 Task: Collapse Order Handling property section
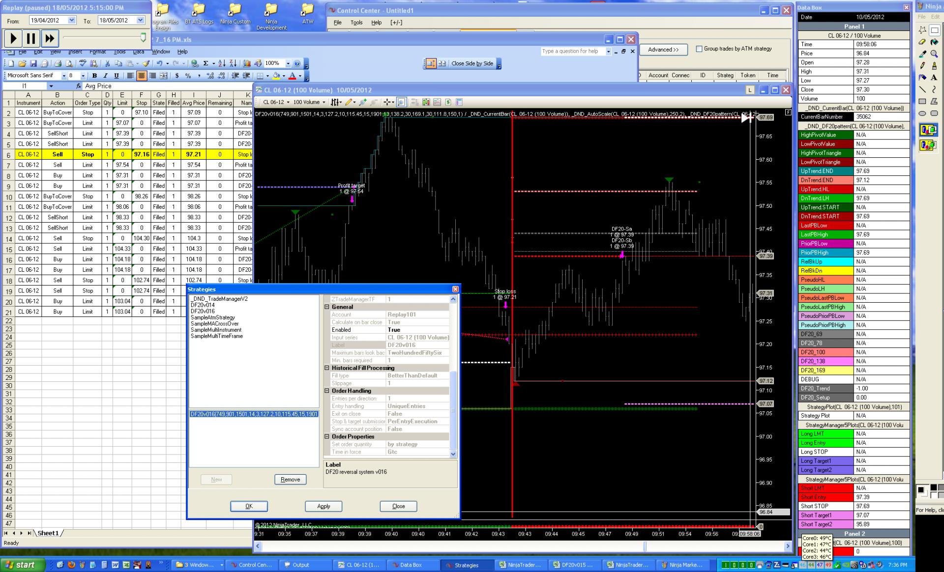pyautogui.click(x=327, y=391)
